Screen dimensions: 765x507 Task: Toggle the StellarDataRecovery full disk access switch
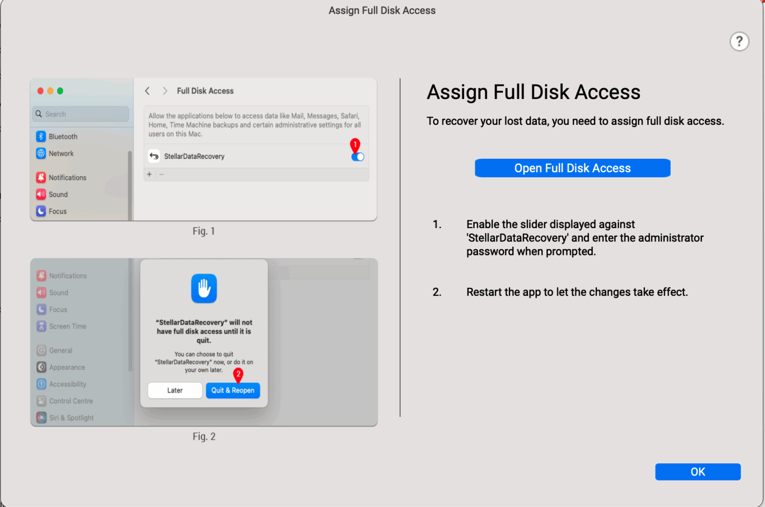357,157
